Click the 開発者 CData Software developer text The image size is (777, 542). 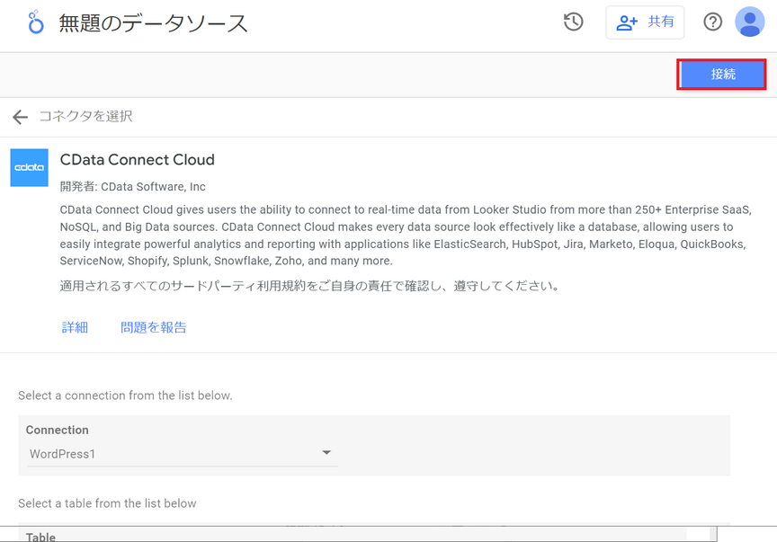point(133,187)
